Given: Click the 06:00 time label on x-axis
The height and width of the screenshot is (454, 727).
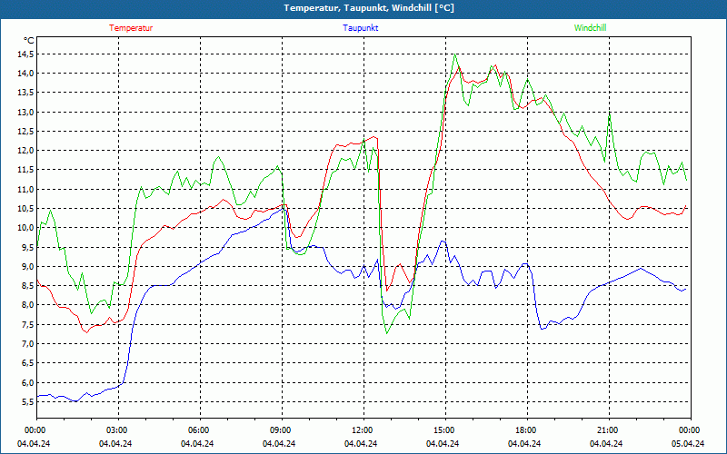Looking at the screenshot, I should click(x=199, y=430).
